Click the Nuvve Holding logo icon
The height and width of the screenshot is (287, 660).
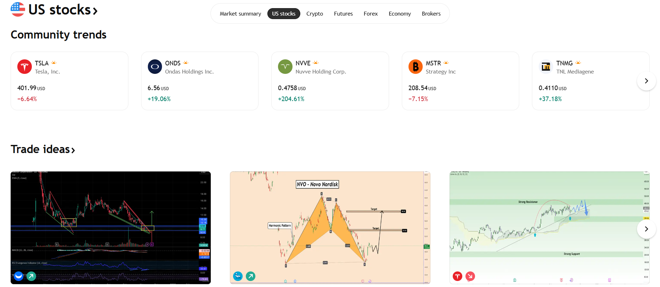(x=285, y=67)
